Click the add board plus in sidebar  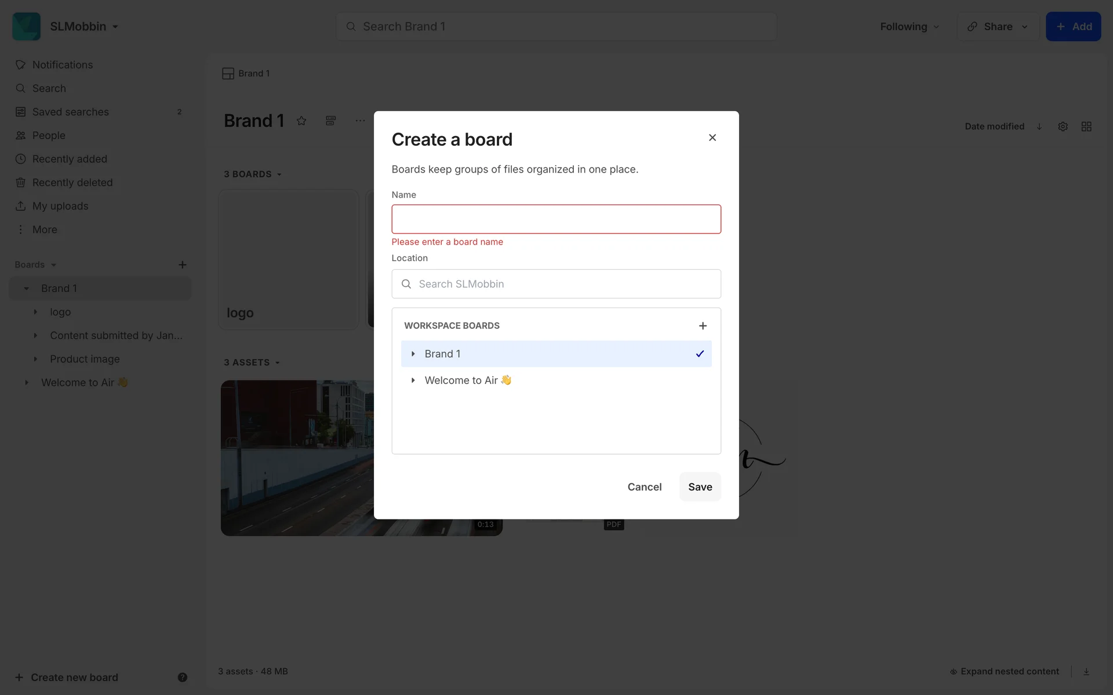pos(182,265)
